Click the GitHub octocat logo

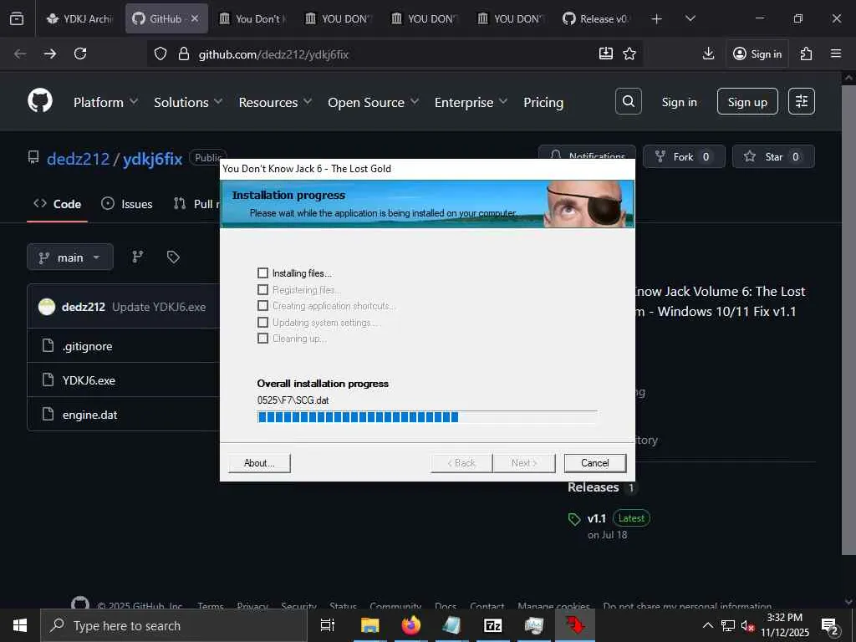coord(40,101)
